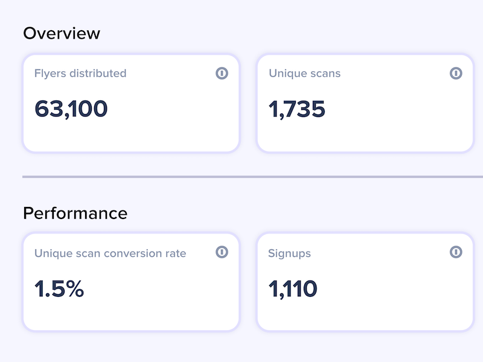Show info for Unique scan conversion rate
The height and width of the screenshot is (362, 483).
coord(222,252)
